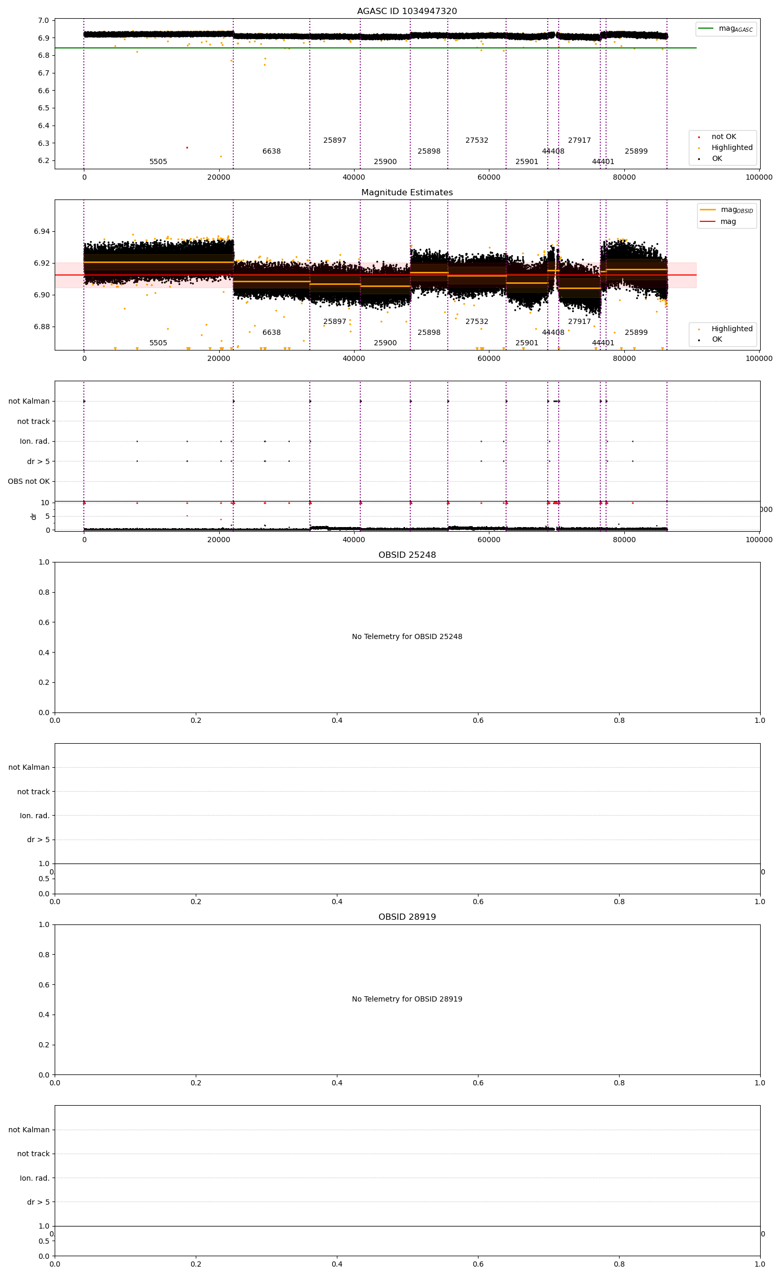The image size is (781, 1276).
Task: Click the "6.92" y-axis tick label
Action: [42, 263]
